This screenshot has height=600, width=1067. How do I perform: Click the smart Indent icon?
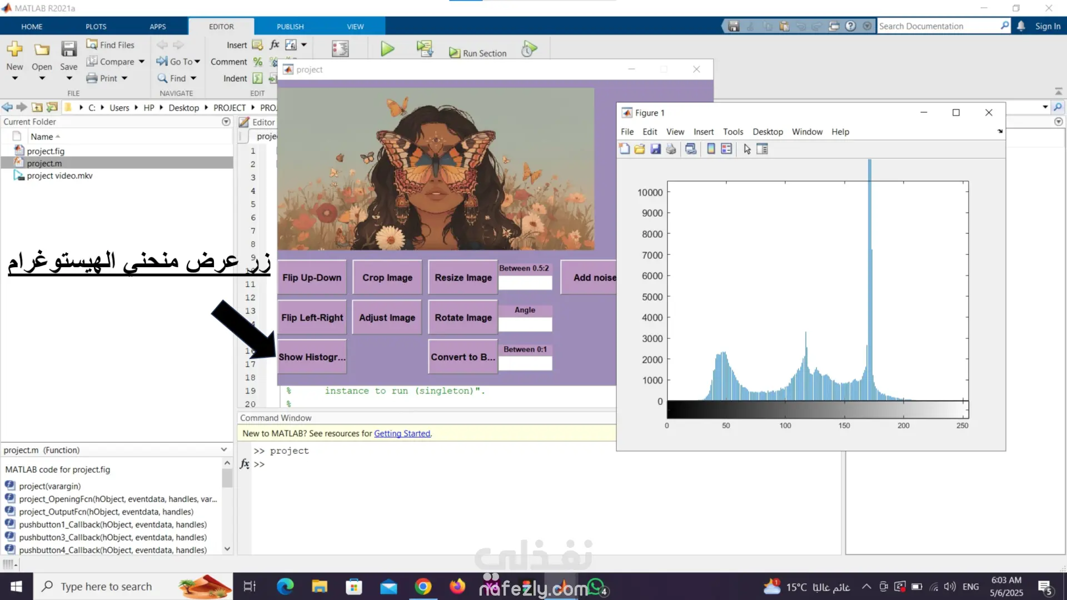[x=258, y=78]
